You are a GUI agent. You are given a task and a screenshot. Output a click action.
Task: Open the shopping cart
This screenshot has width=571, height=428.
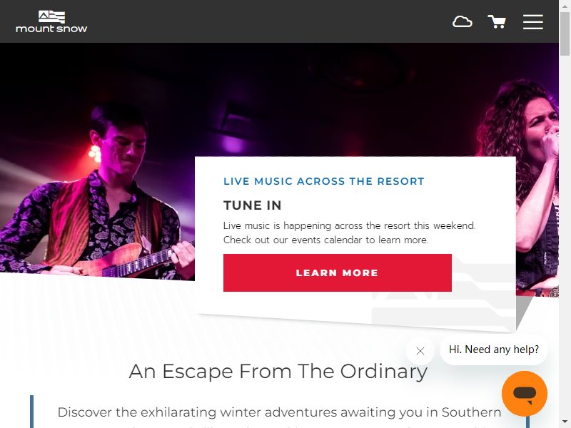coord(497,22)
